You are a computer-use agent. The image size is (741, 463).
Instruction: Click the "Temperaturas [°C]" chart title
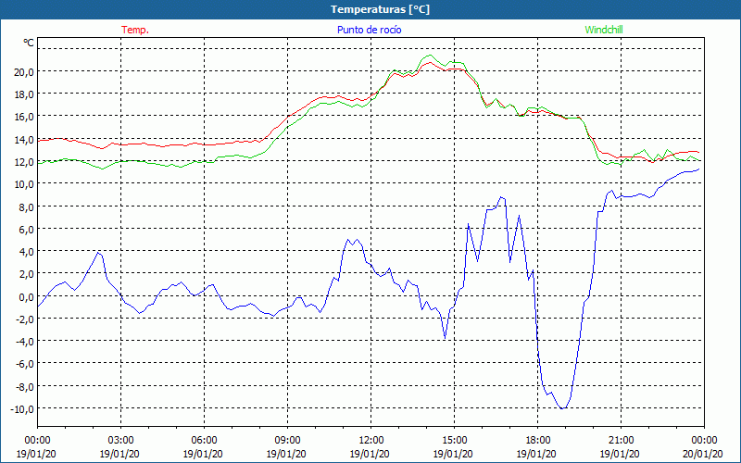tap(380, 9)
